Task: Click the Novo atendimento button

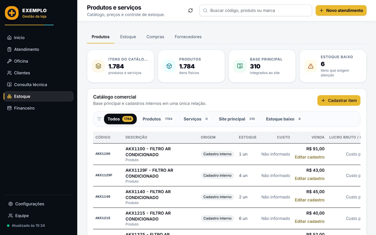Action: (341, 10)
